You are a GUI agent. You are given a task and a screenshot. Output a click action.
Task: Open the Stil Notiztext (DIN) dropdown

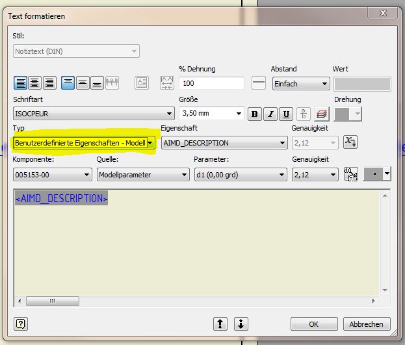(x=77, y=51)
